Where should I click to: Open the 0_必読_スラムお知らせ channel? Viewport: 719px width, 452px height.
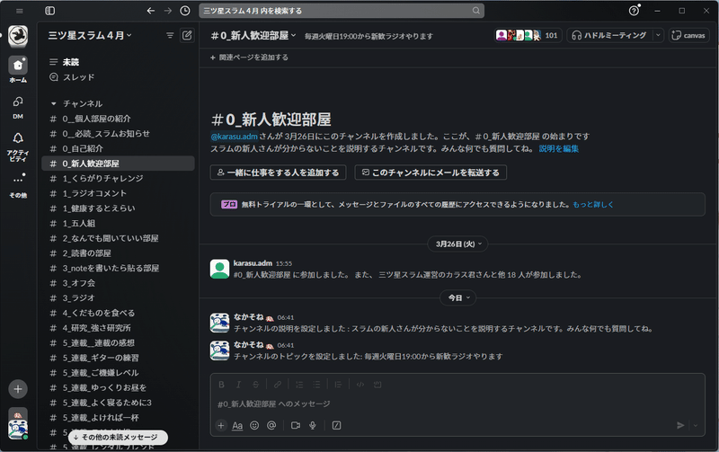click(119, 133)
